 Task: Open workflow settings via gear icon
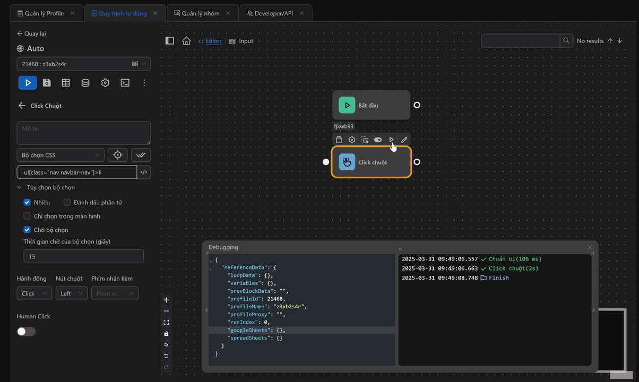pyautogui.click(x=105, y=83)
